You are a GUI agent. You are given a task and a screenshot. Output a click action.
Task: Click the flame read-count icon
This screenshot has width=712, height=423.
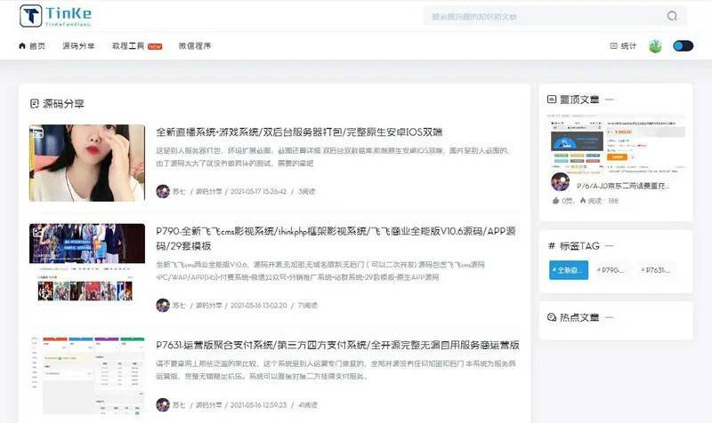click(583, 201)
